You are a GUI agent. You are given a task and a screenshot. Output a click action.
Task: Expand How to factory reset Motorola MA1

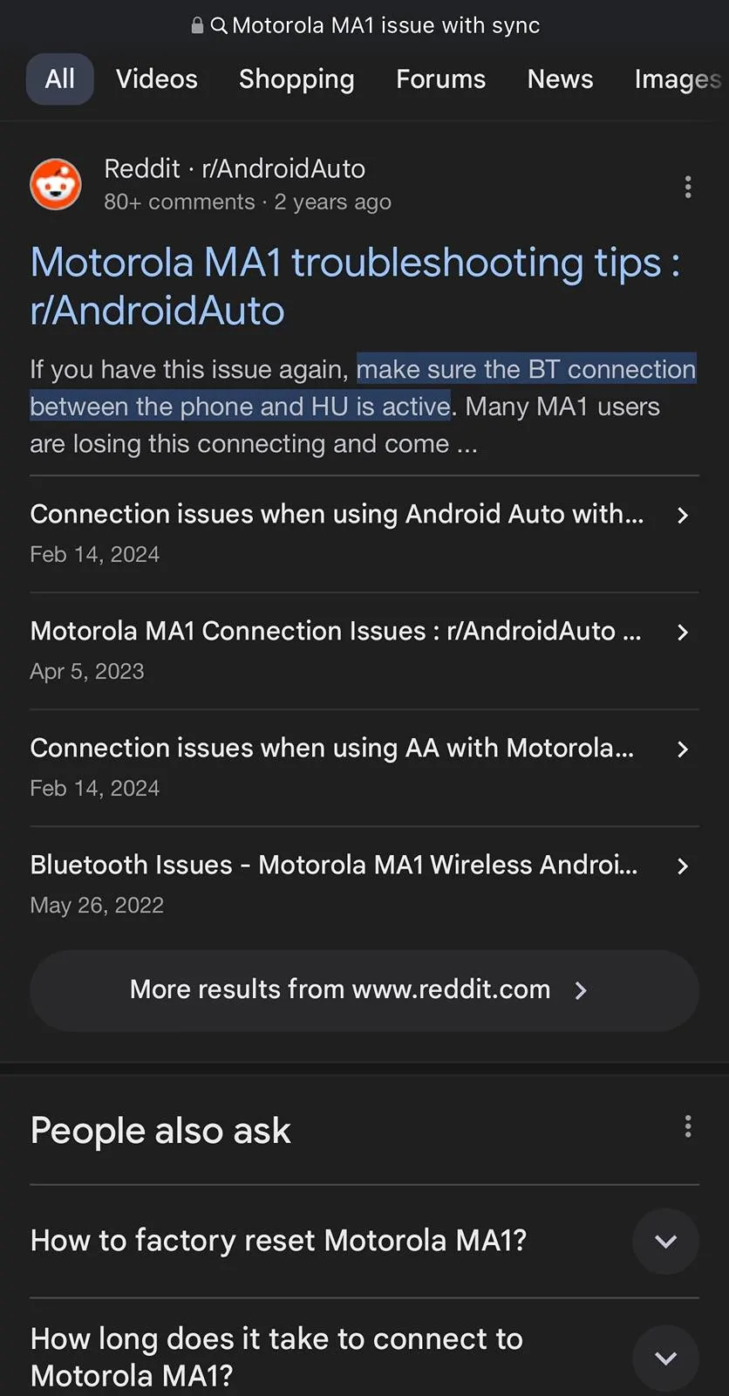coord(665,1241)
